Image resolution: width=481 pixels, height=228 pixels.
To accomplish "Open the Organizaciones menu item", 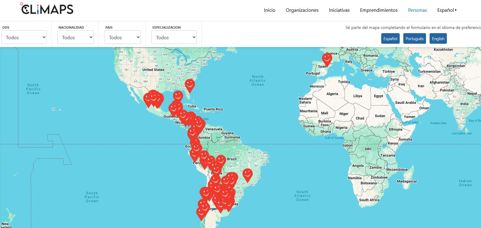I will click(302, 10).
